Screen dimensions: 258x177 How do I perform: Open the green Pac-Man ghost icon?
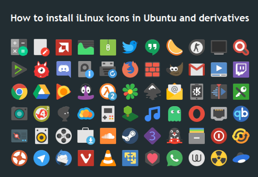click(x=174, y=114)
